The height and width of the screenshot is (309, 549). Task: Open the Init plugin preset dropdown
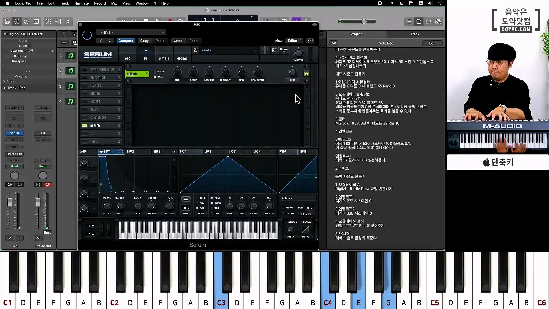coord(131,32)
